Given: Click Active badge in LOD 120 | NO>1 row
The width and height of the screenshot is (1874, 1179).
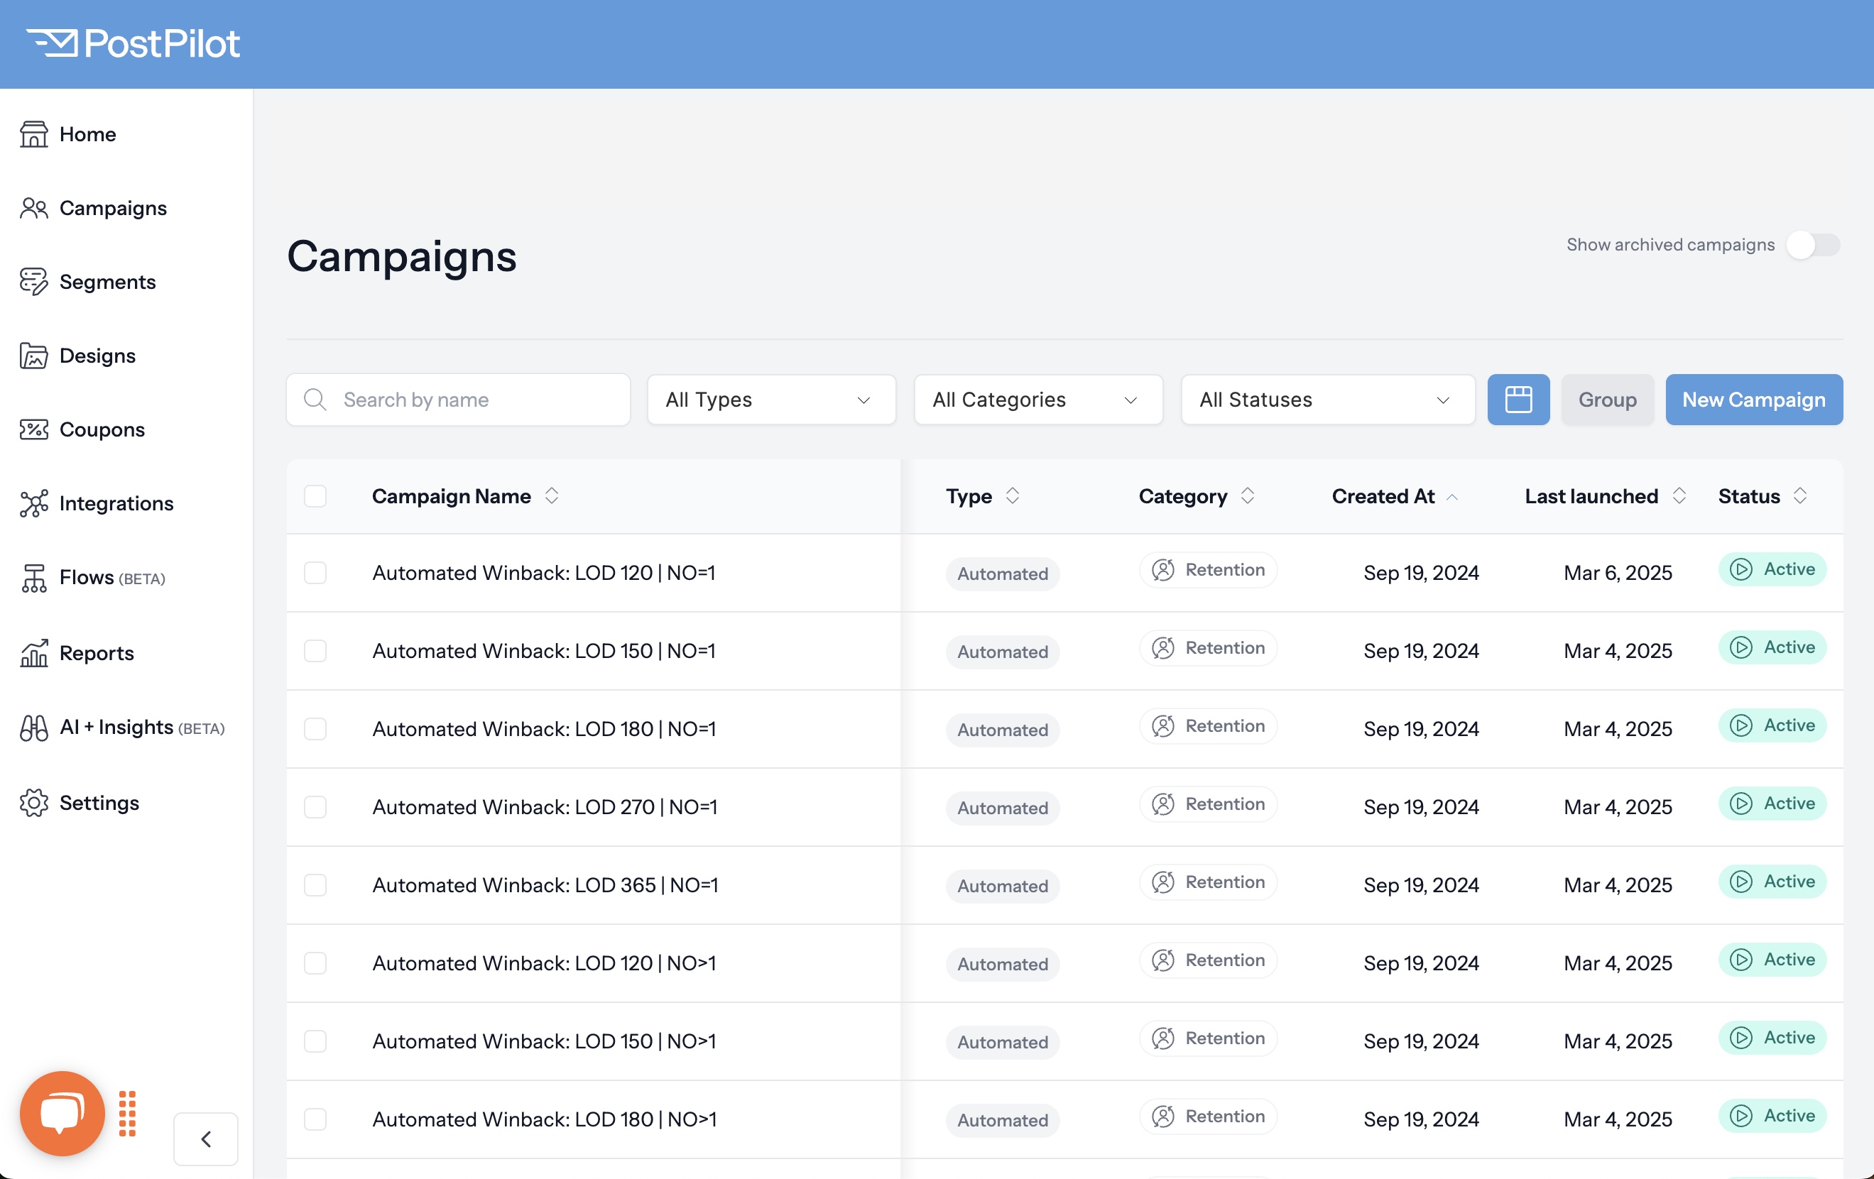Looking at the screenshot, I should click(x=1772, y=960).
